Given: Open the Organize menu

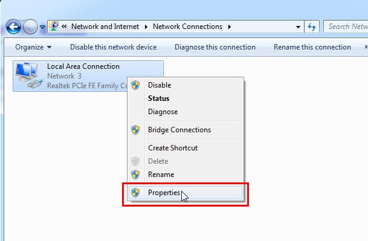Looking at the screenshot, I should point(33,47).
